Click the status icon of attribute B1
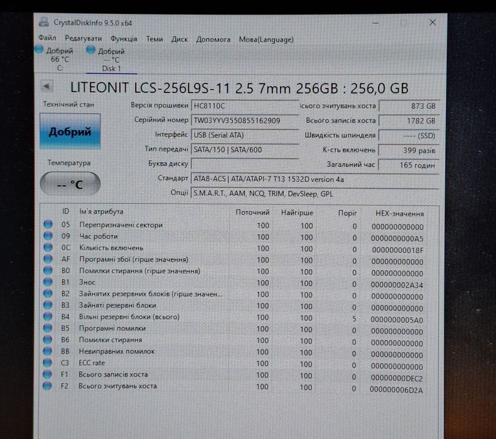Screen dimensions: 496x439 pos(48,282)
